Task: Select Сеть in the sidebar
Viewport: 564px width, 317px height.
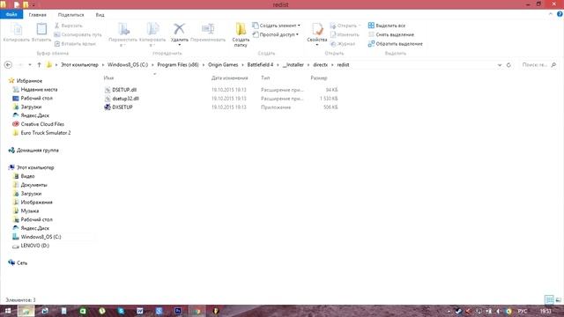Action: coord(18,263)
